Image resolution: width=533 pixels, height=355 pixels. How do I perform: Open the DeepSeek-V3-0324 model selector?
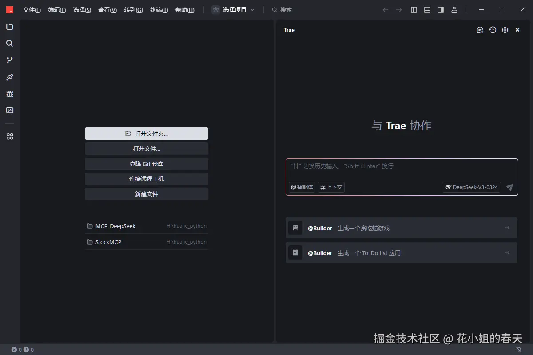point(471,187)
